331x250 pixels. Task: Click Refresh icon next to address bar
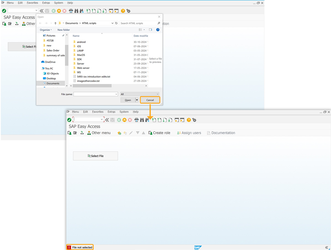coord(116,23)
